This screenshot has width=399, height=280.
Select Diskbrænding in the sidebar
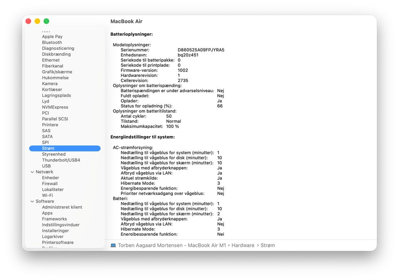point(56,54)
